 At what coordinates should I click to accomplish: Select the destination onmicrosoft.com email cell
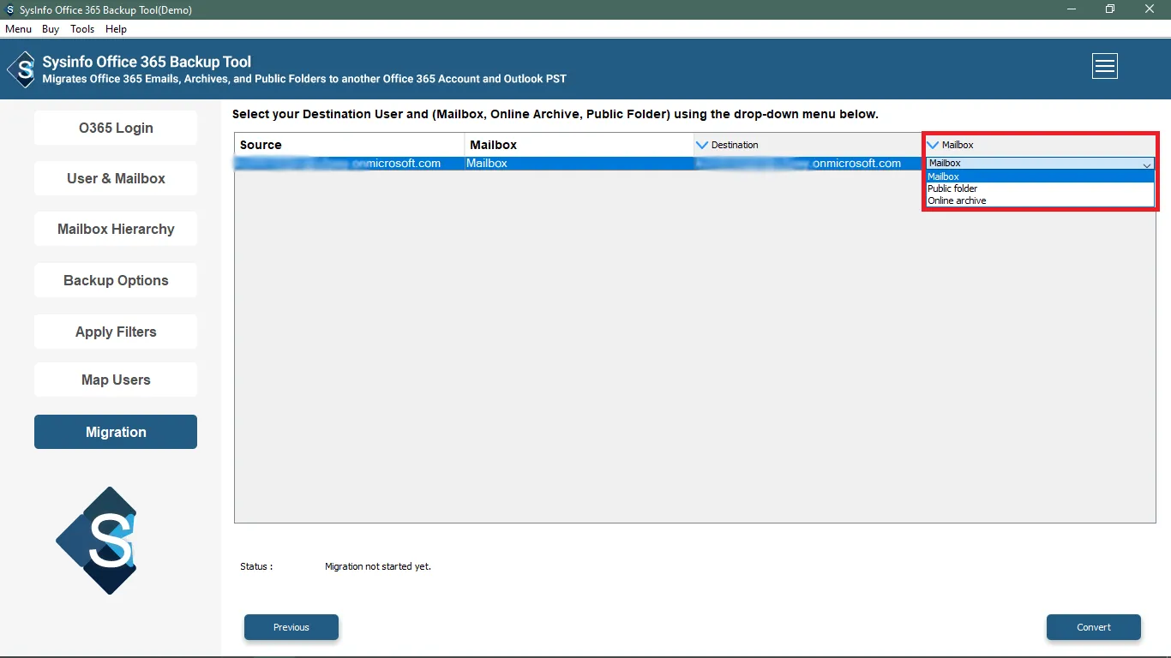[x=808, y=163]
